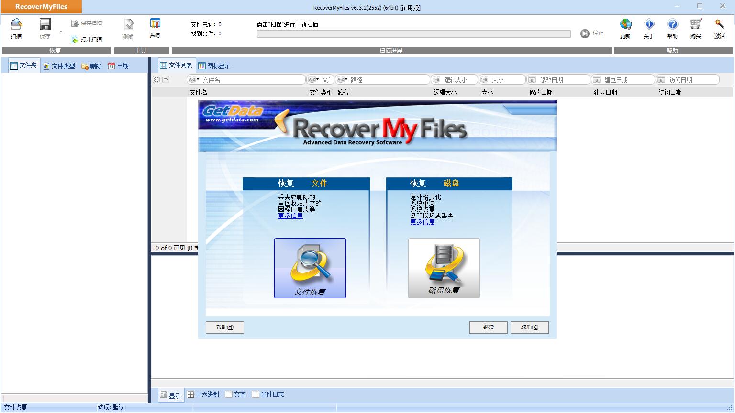The image size is (735, 413).
Task: Open the 选项 (Options) tool icon
Action: [x=155, y=25]
